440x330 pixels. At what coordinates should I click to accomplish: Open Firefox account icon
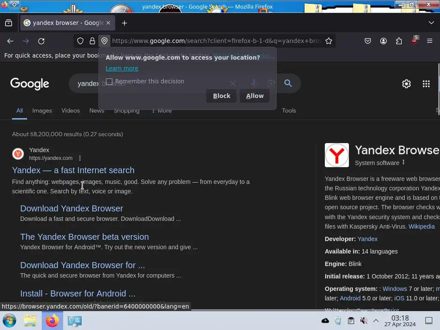pyautogui.click(x=383, y=41)
